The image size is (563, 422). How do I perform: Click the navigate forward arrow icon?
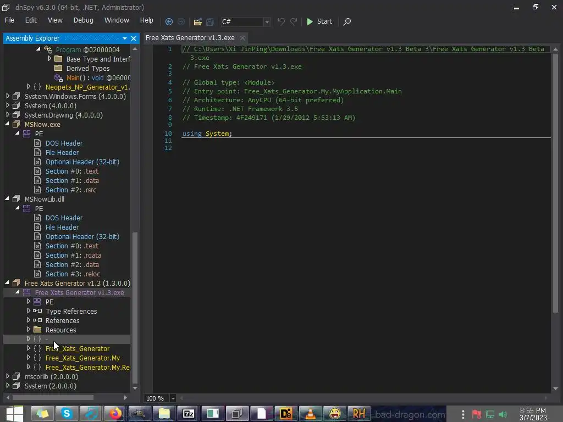click(181, 21)
